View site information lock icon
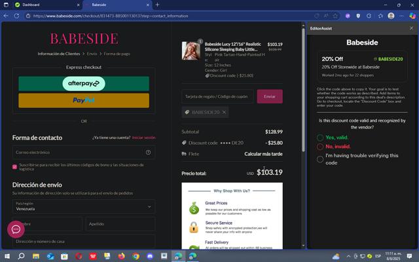419x262 pixels. click(x=28, y=16)
